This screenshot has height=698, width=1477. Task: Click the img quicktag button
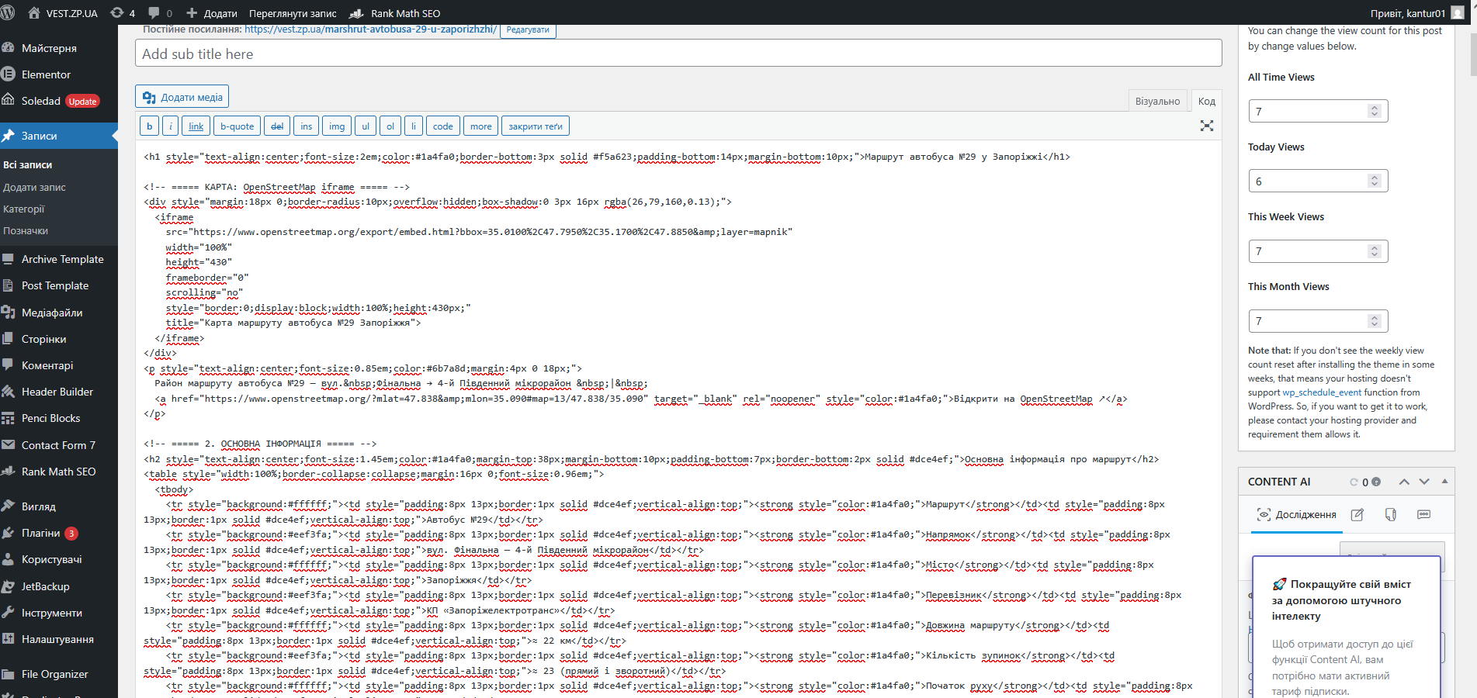click(x=337, y=126)
